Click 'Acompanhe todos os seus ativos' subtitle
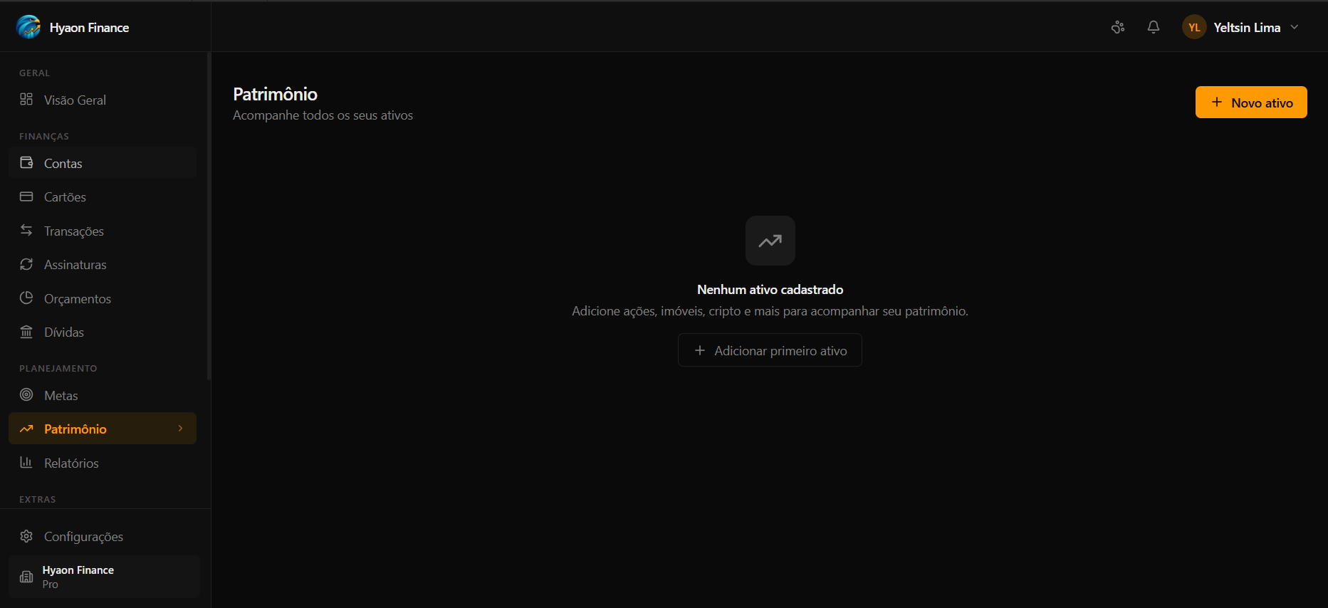This screenshot has width=1328, height=608. click(323, 115)
